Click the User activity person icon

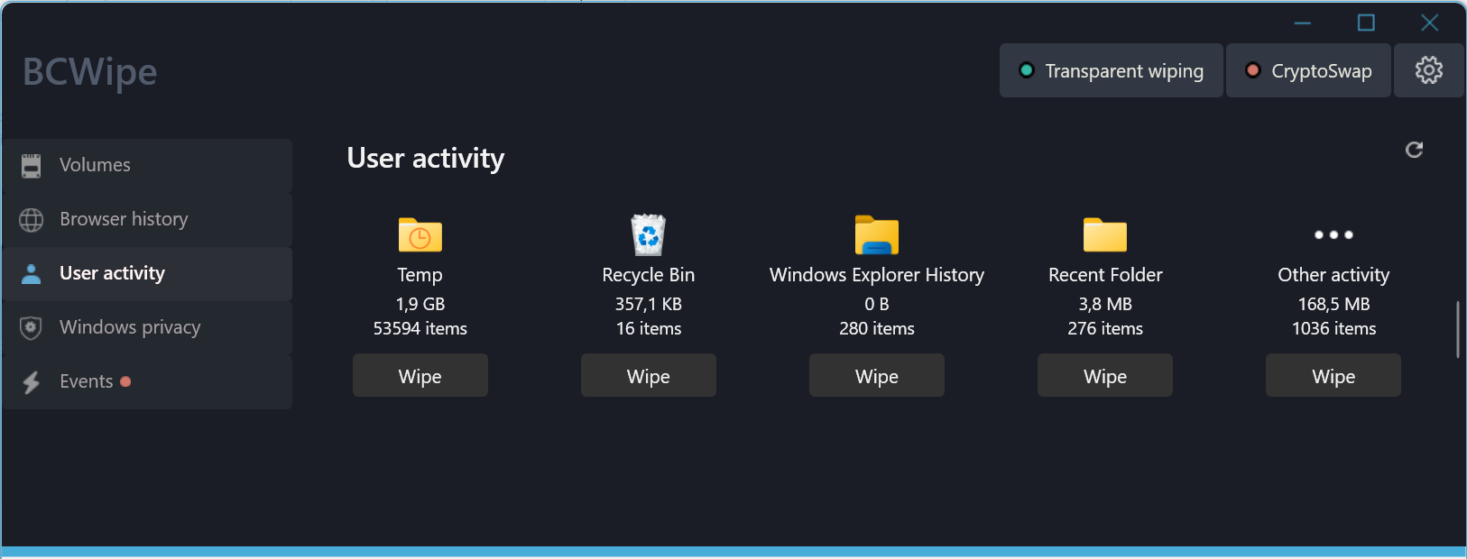click(x=32, y=273)
